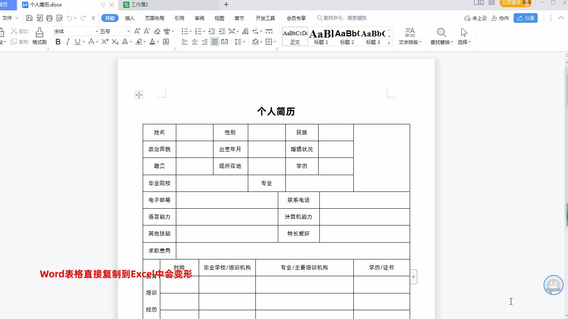Insert superscript formatting
Screen dimensions: 568x319
(105, 41)
